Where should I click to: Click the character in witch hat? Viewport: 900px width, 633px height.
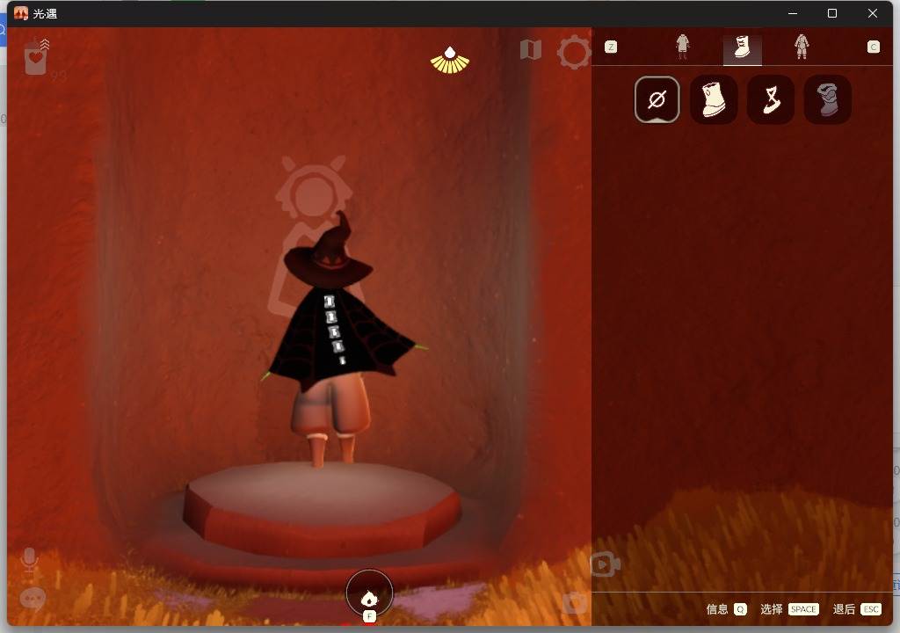338,338
